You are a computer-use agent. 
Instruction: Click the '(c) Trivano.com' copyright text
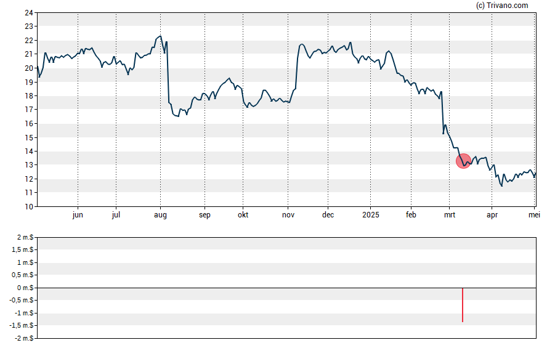pyautogui.click(x=502, y=6)
